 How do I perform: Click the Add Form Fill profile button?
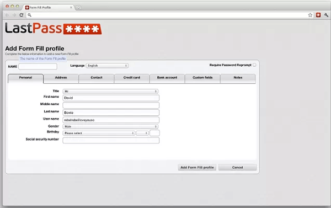(197, 168)
